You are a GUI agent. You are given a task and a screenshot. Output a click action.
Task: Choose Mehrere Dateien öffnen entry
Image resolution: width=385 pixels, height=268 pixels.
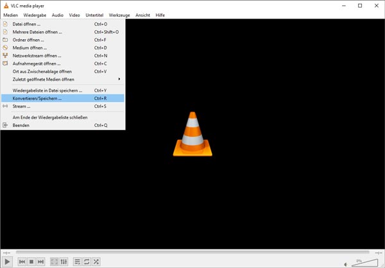click(x=63, y=32)
